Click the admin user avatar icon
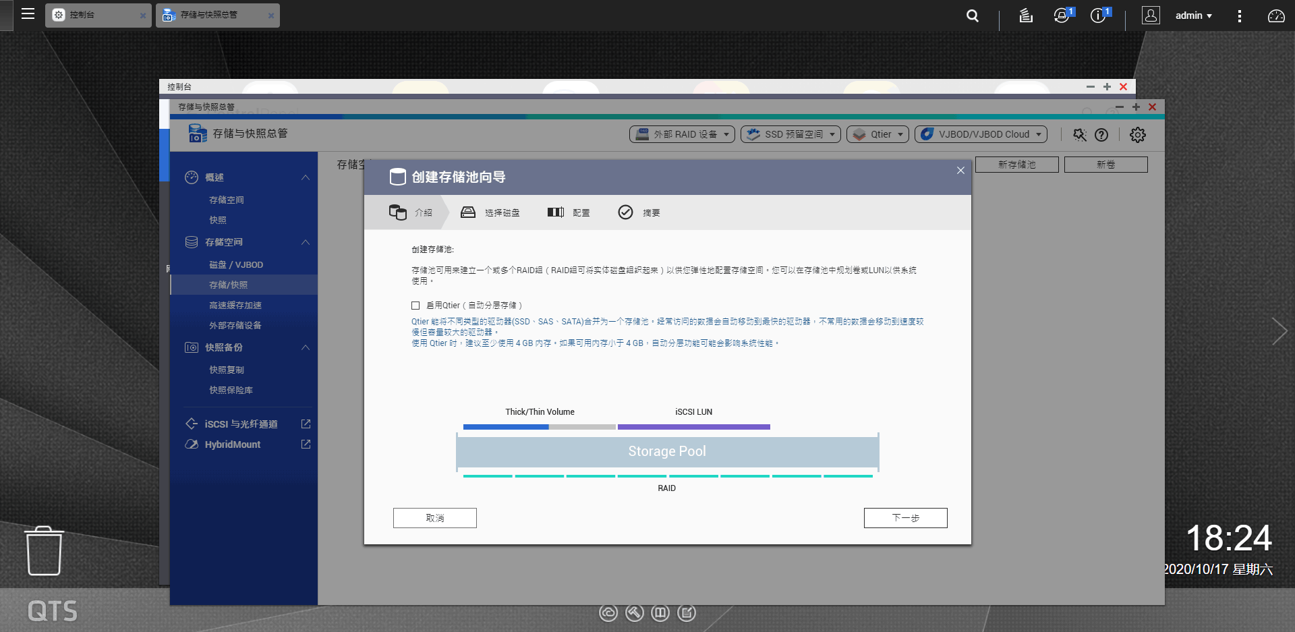1295x632 pixels. 1151,16
